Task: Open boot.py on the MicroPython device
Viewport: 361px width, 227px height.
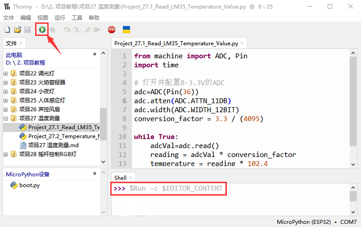Action: tap(29, 185)
